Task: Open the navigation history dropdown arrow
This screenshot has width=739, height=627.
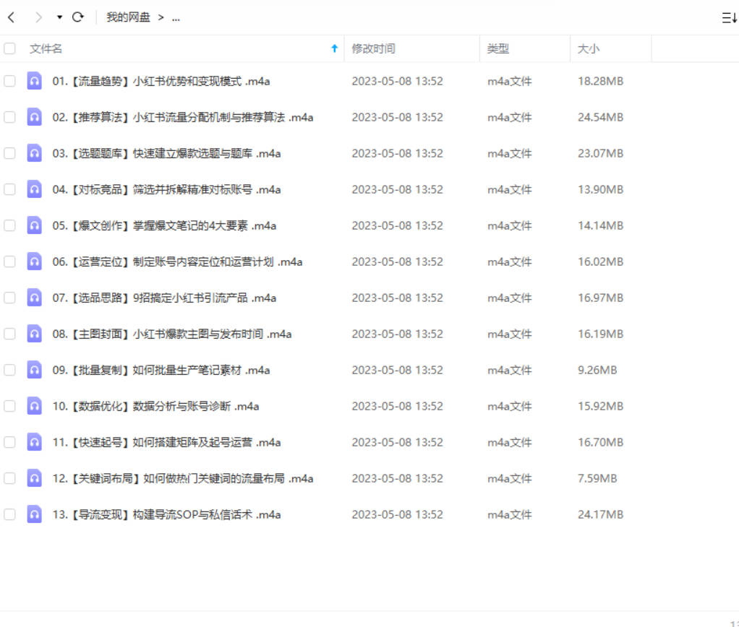Action: [x=59, y=17]
